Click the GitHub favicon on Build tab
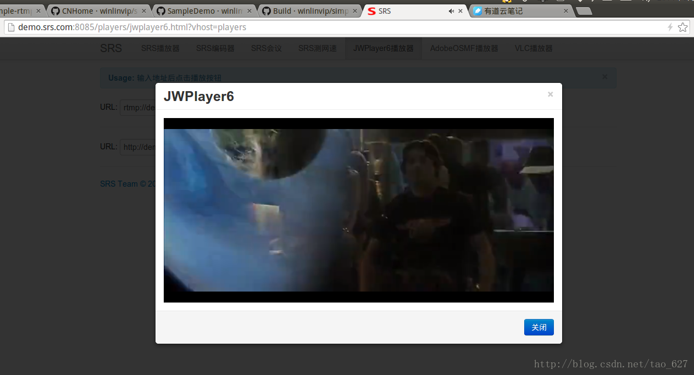694x375 pixels. point(266,11)
